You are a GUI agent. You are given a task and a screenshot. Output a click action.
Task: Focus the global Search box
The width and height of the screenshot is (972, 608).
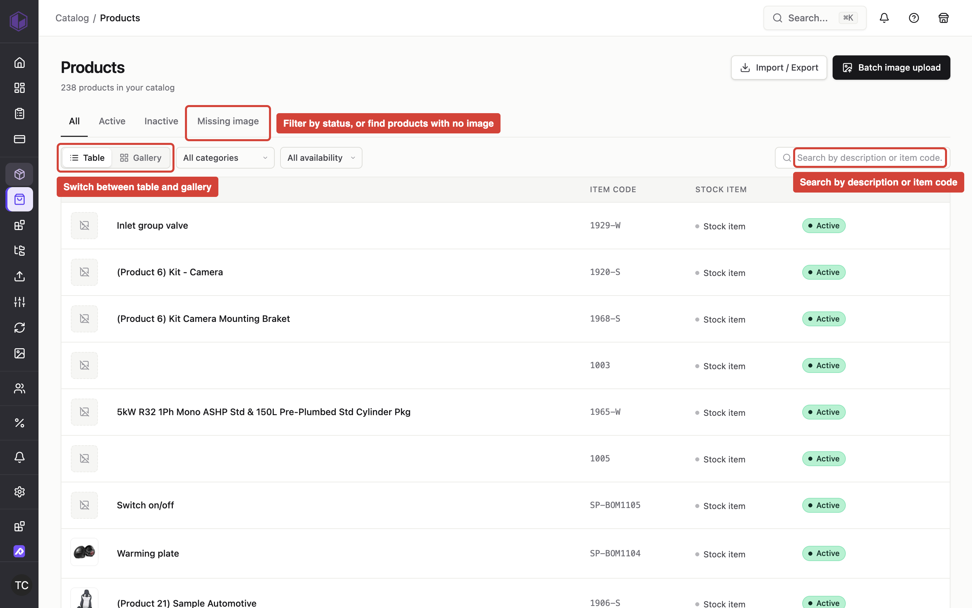[x=814, y=18]
